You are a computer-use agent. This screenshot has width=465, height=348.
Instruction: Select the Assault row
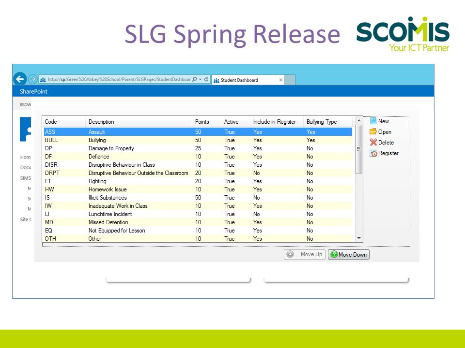pyautogui.click(x=198, y=131)
